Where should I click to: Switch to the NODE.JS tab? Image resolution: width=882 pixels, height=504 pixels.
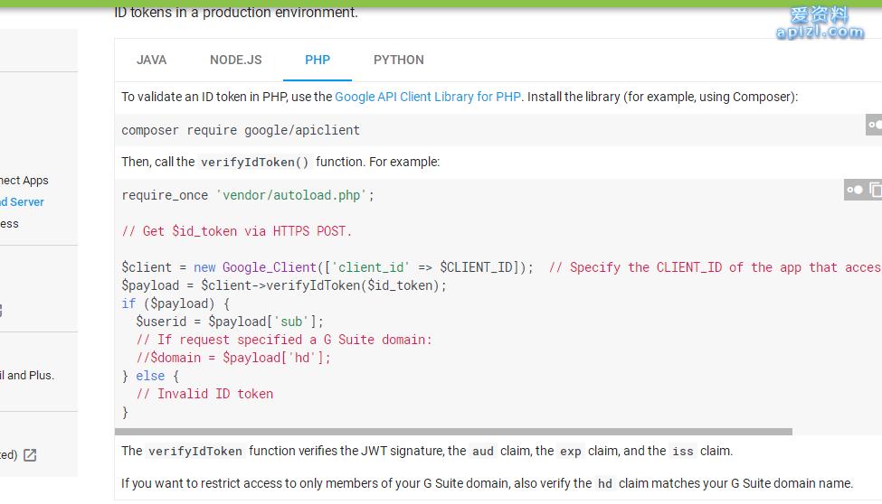coord(236,60)
